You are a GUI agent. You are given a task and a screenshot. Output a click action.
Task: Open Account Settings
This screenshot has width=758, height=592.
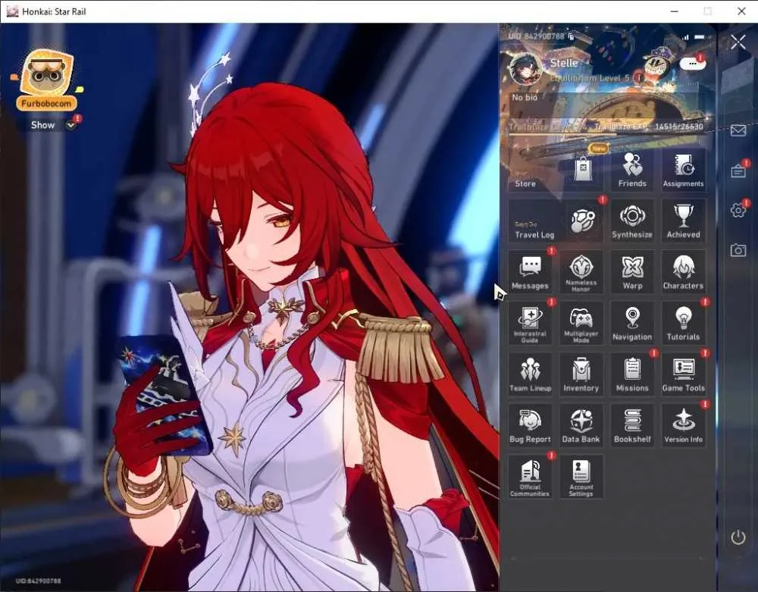[x=581, y=478]
